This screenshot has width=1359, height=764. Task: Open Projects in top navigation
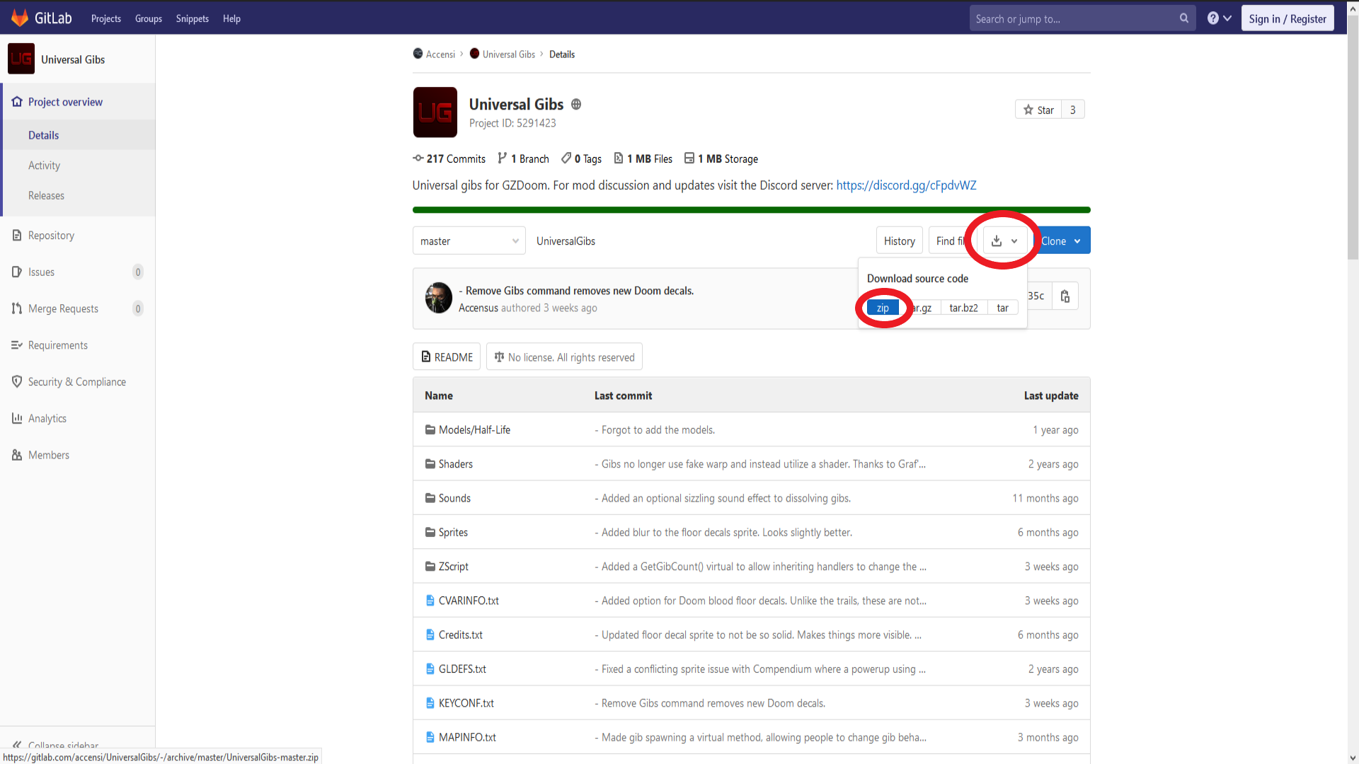click(x=105, y=19)
